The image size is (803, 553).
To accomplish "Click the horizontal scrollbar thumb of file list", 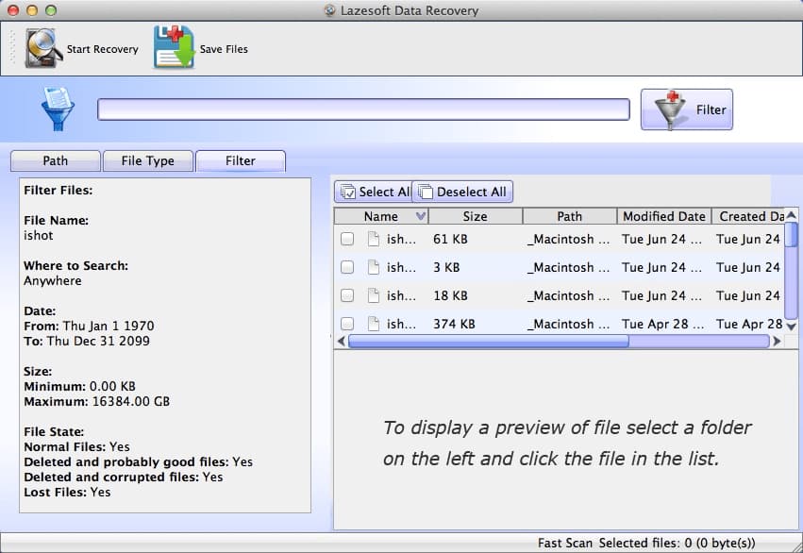I will pos(489,341).
